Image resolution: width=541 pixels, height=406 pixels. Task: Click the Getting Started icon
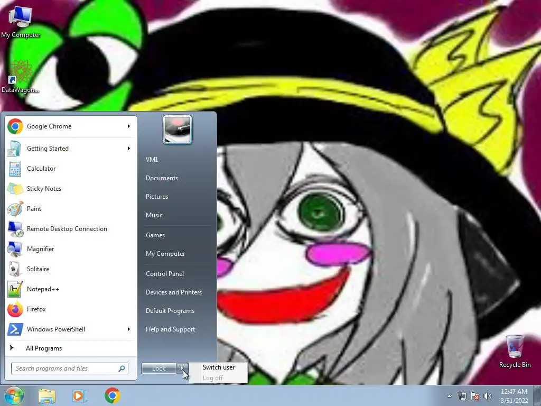tap(14, 149)
